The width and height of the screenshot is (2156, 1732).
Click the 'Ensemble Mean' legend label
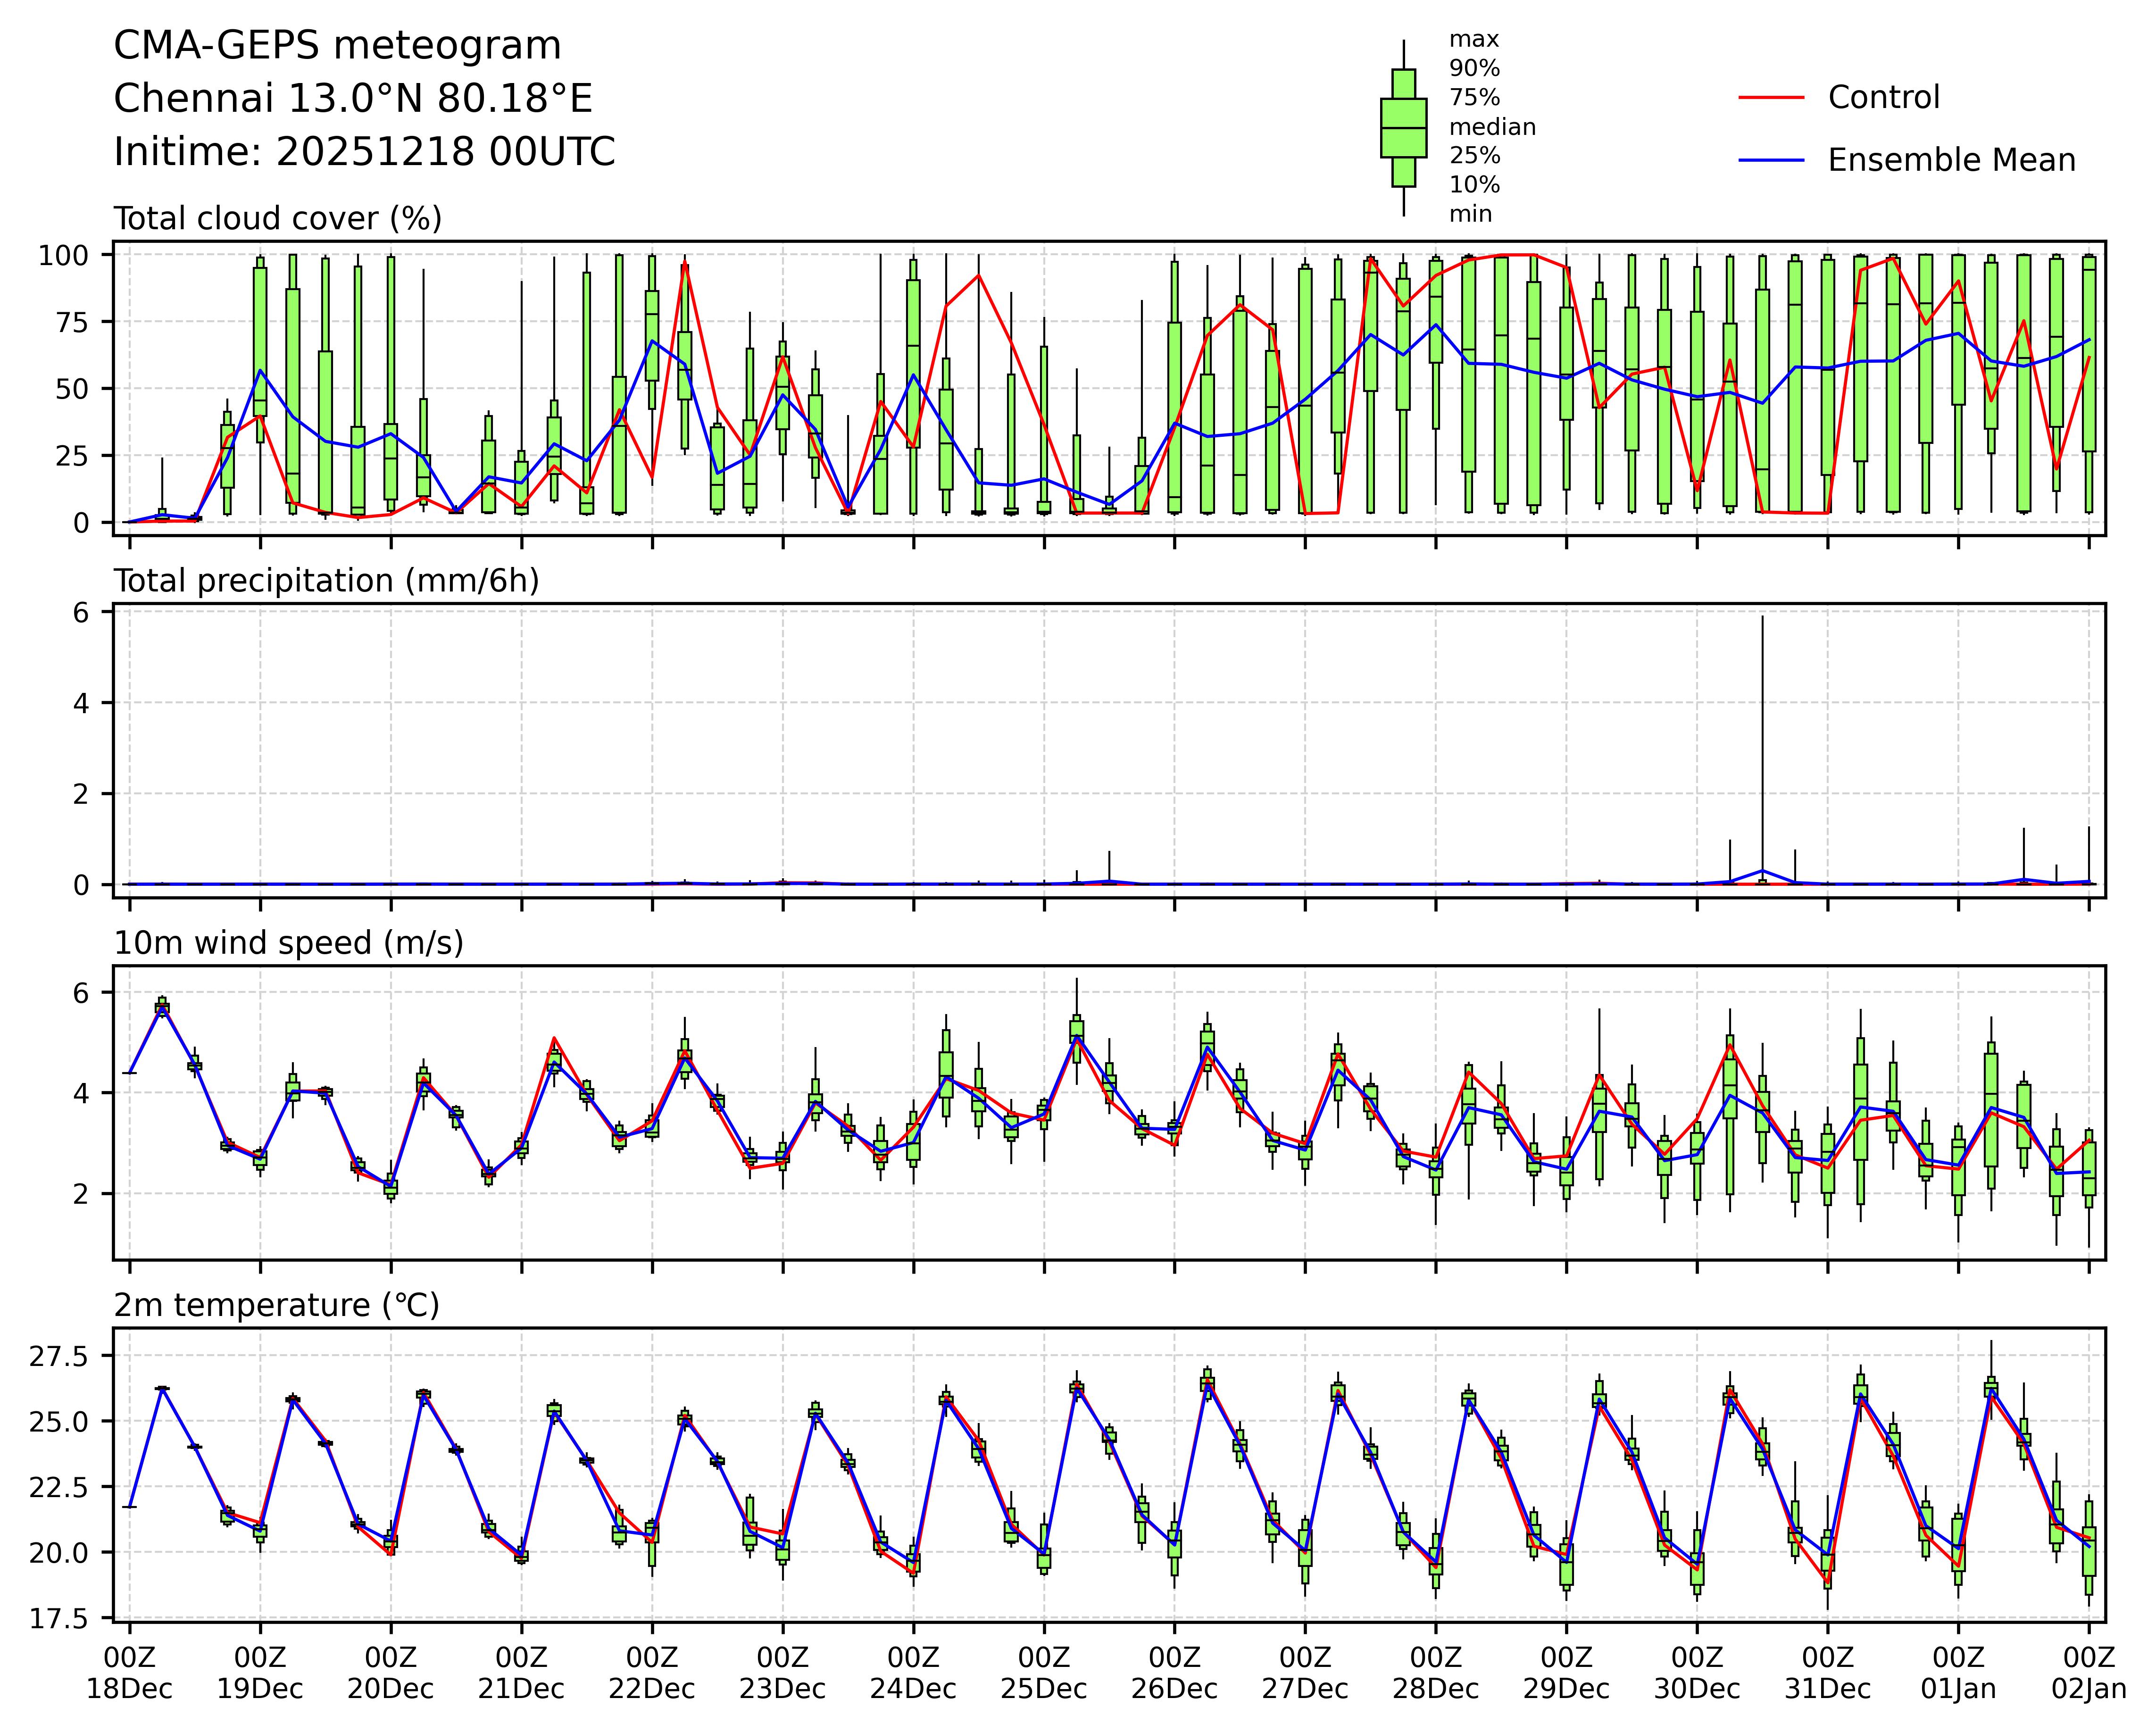[x=1951, y=160]
